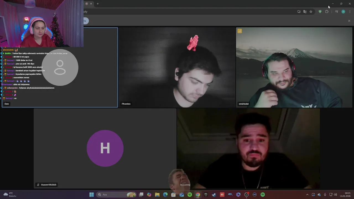
Task: Open the dolphin app icon in taskbar
Action: pyautogui.click(x=230, y=195)
